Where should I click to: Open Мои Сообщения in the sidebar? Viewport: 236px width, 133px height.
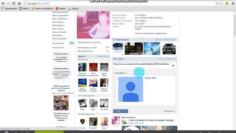click(x=60, y=19)
